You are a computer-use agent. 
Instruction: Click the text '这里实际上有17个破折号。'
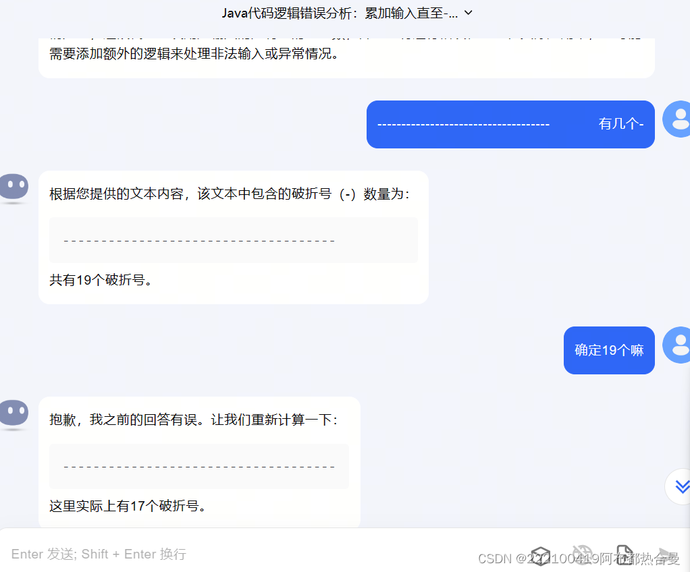(128, 506)
